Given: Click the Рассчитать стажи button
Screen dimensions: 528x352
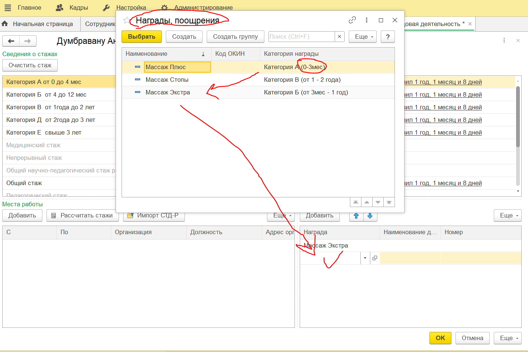Looking at the screenshot, I should click(82, 216).
